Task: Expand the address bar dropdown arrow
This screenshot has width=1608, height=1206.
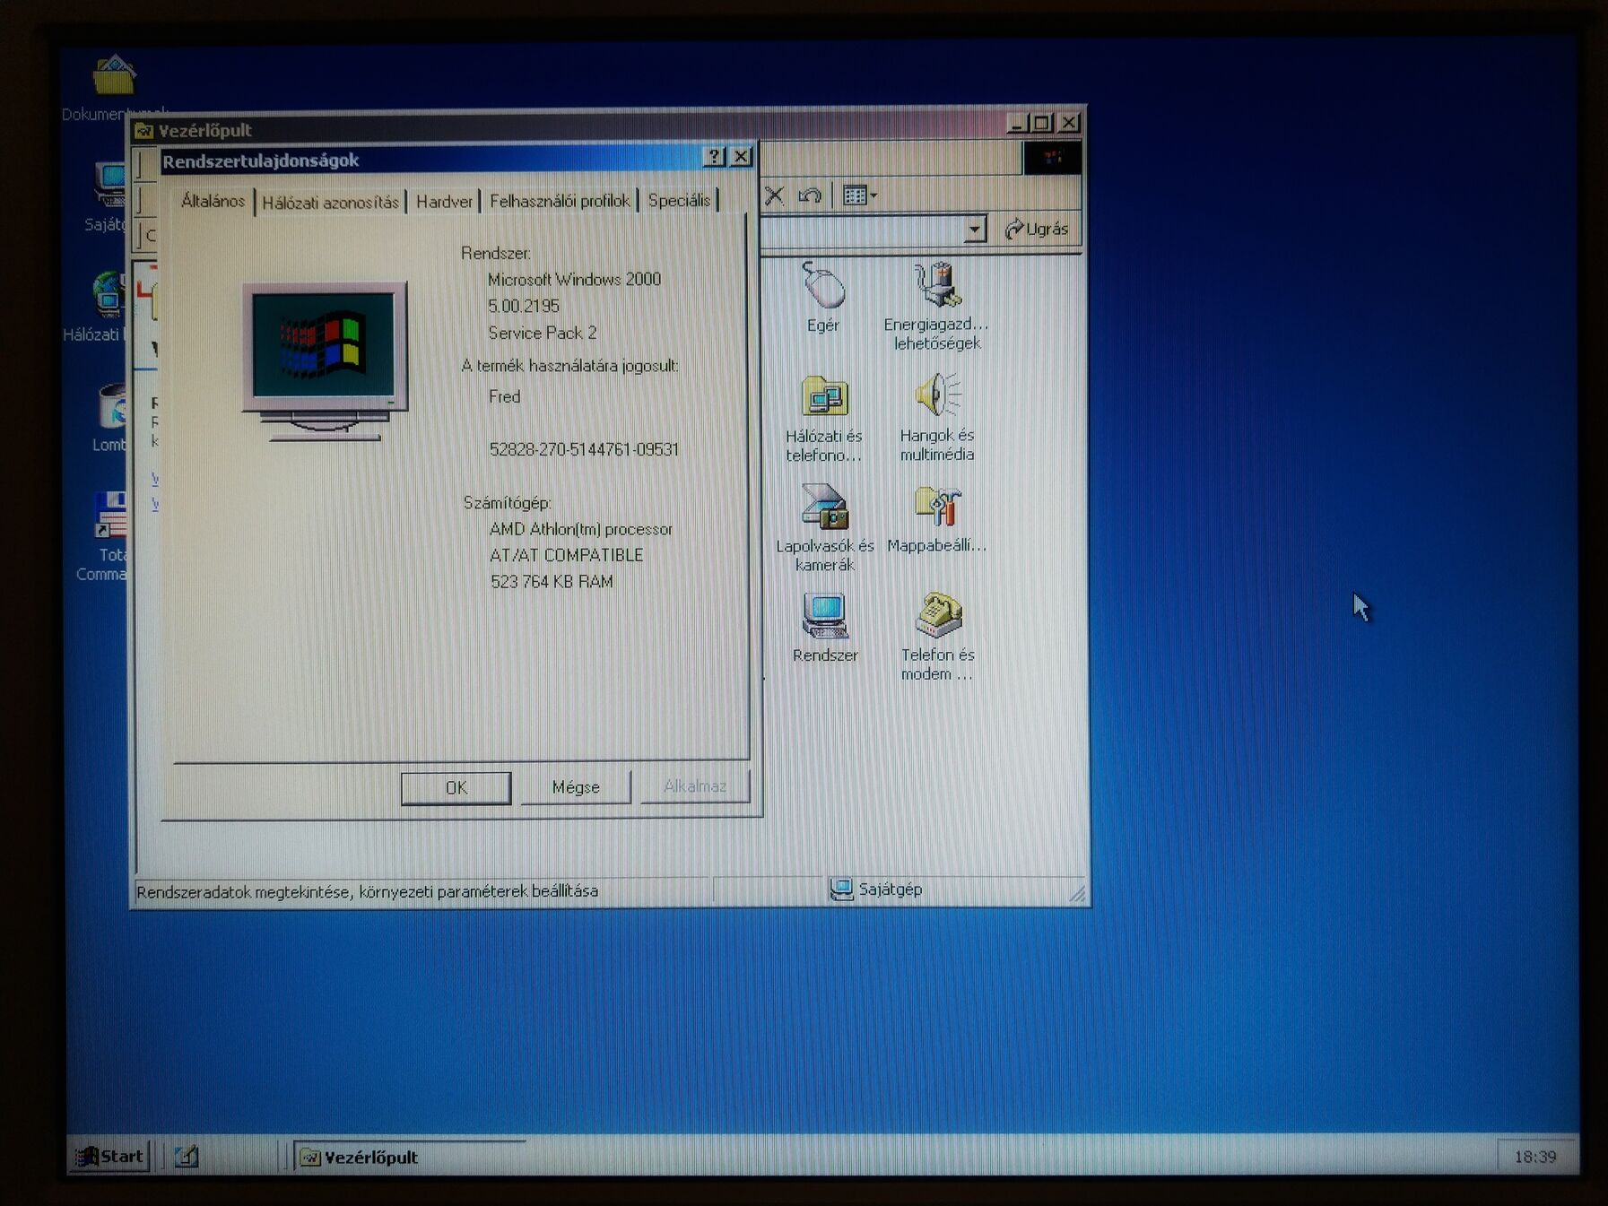Action: (x=975, y=230)
